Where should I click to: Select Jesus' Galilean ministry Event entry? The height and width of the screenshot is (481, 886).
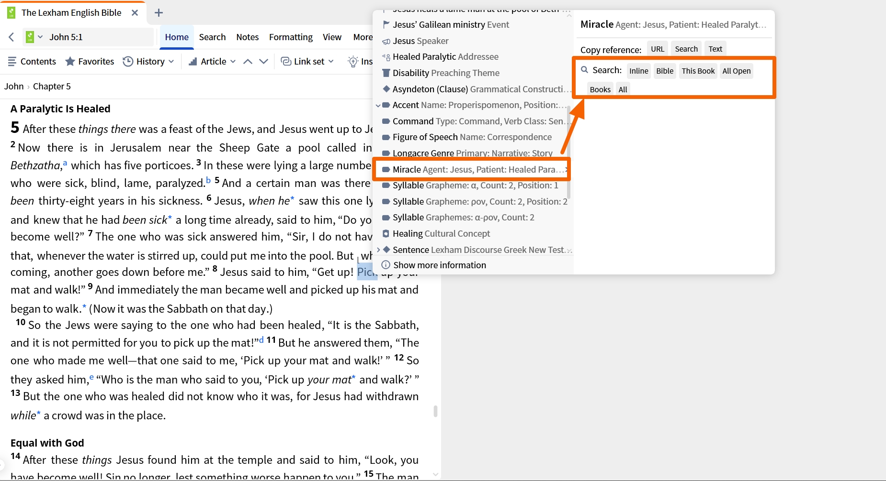click(473, 24)
